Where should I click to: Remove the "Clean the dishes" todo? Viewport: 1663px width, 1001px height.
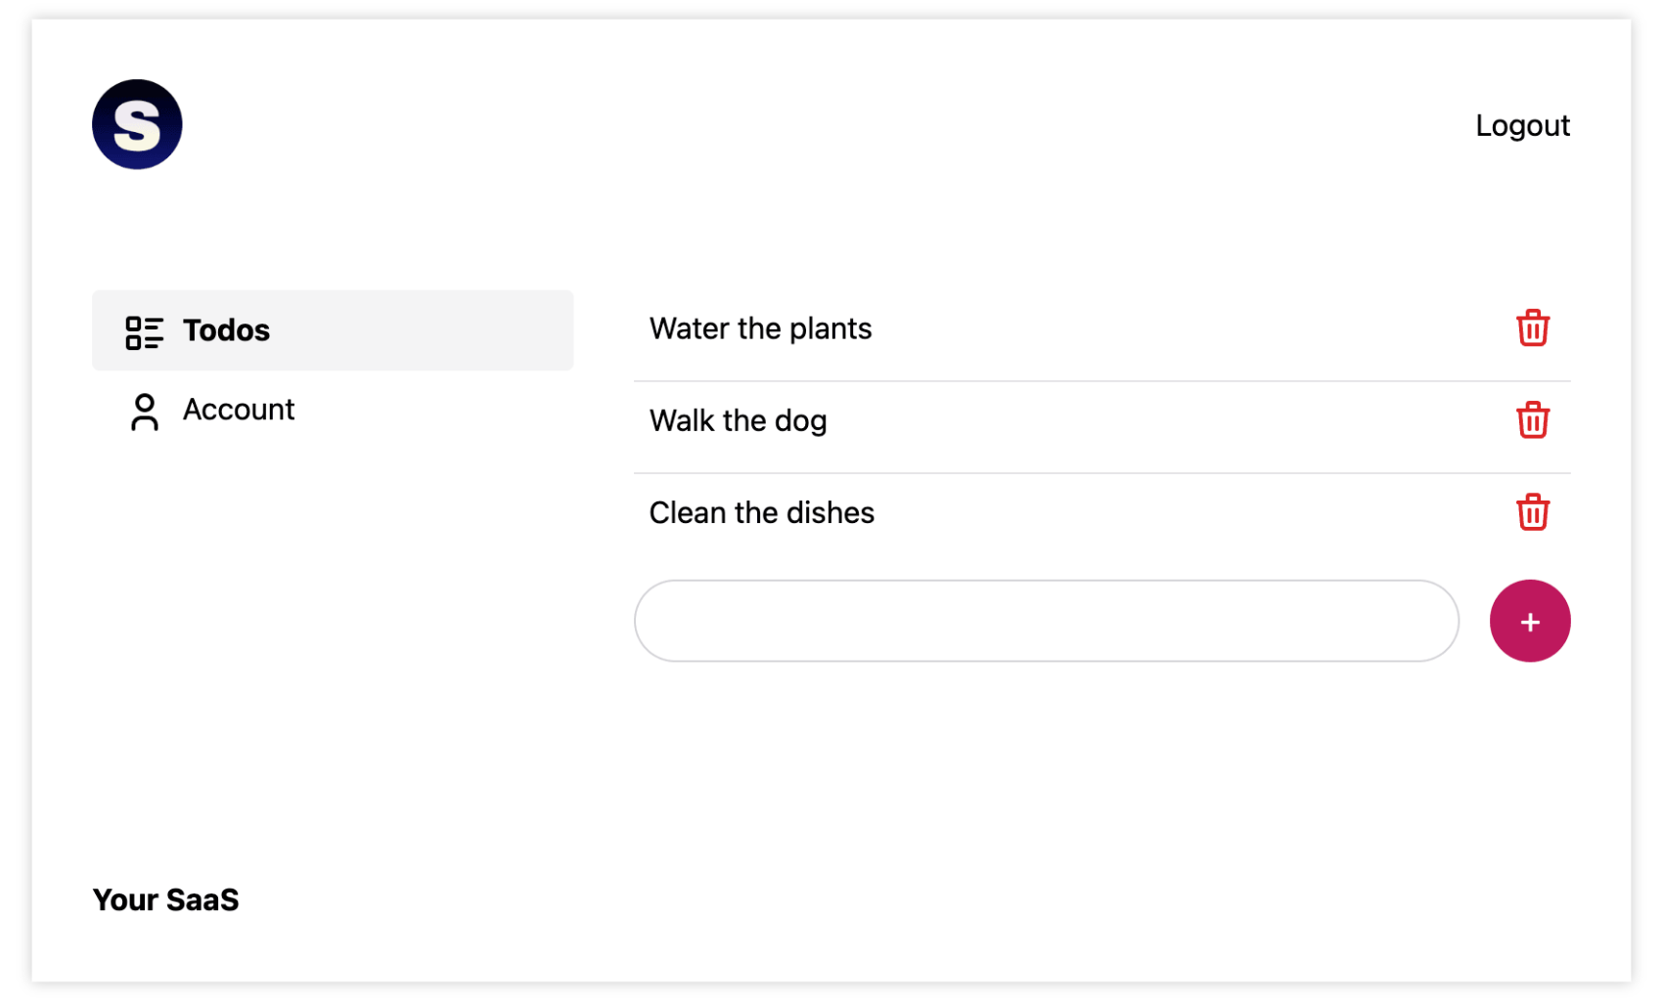click(x=1532, y=512)
